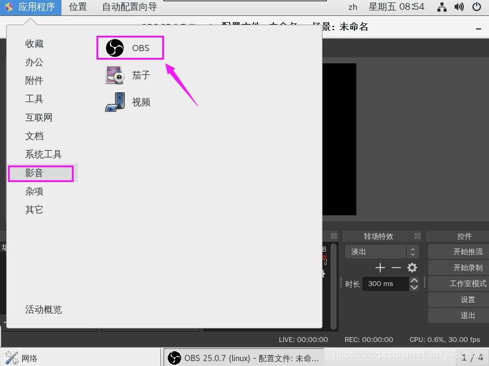Screen dimensions: 489x366
Task: Select the 工具 category
Action: pyautogui.click(x=34, y=99)
